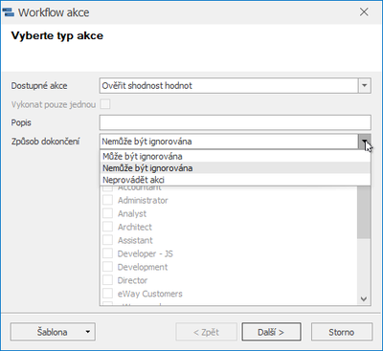Click the group list scrollbar thumb
This screenshot has width=383, height=351.
click(x=364, y=212)
